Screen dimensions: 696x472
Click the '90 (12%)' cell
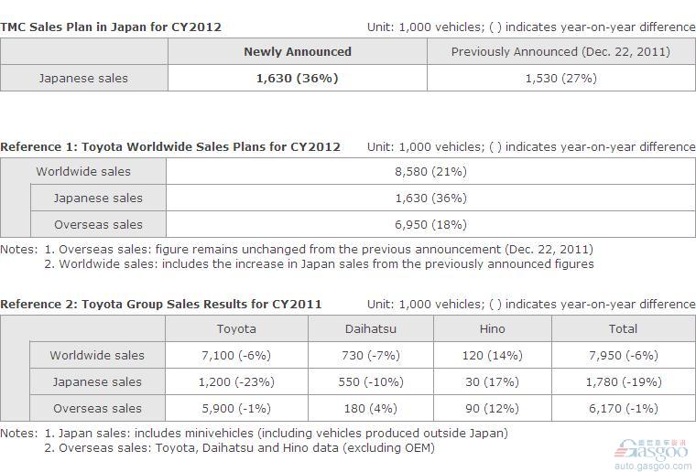[493, 409]
